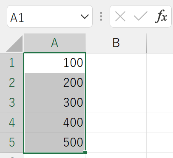This screenshot has width=173, height=158.
Task: Click the formula bar resize dots handle
Action: pyautogui.click(x=101, y=17)
